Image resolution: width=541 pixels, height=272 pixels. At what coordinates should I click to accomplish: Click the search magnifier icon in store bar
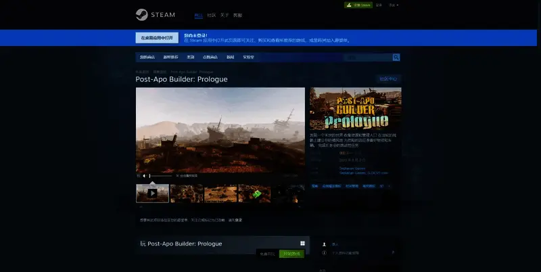click(396, 58)
